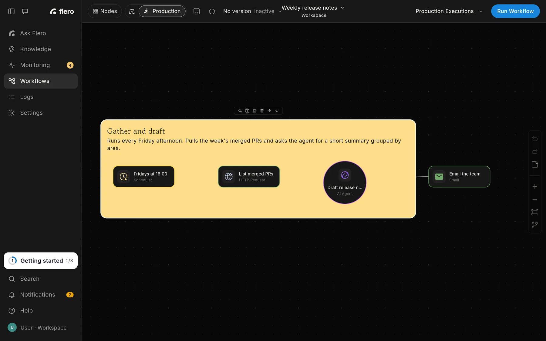Expand the Production Executions dropdown
This screenshot has height=341, width=546.
tap(449, 11)
